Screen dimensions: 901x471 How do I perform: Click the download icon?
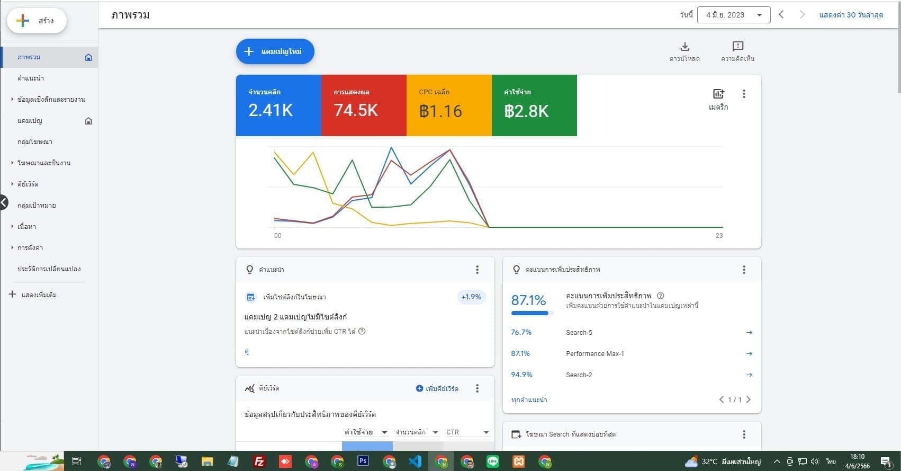tap(684, 47)
